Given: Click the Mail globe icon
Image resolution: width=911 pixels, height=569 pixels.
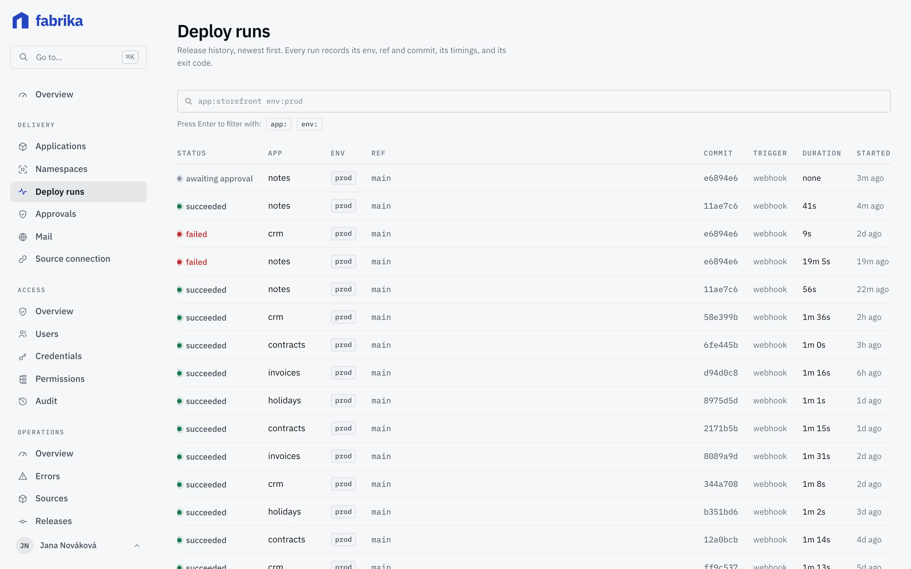Looking at the screenshot, I should pos(23,237).
